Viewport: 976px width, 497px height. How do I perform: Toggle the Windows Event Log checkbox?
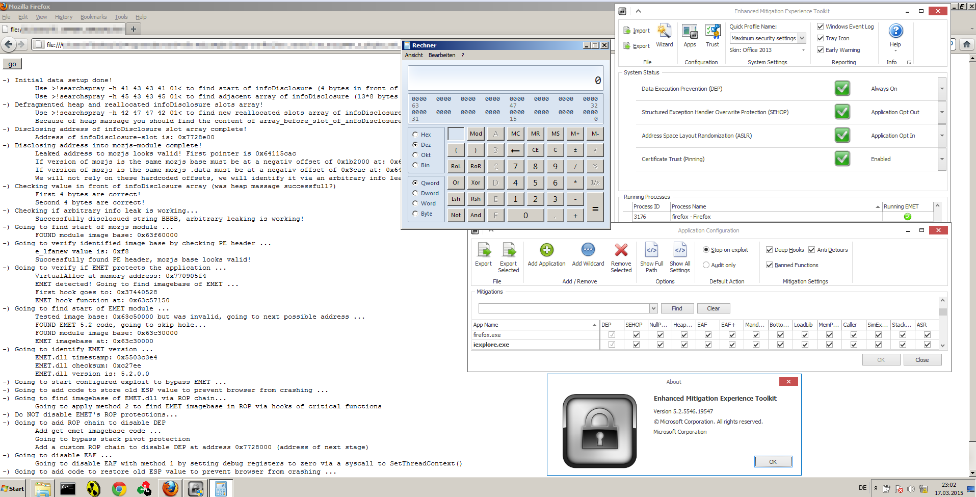coord(820,27)
